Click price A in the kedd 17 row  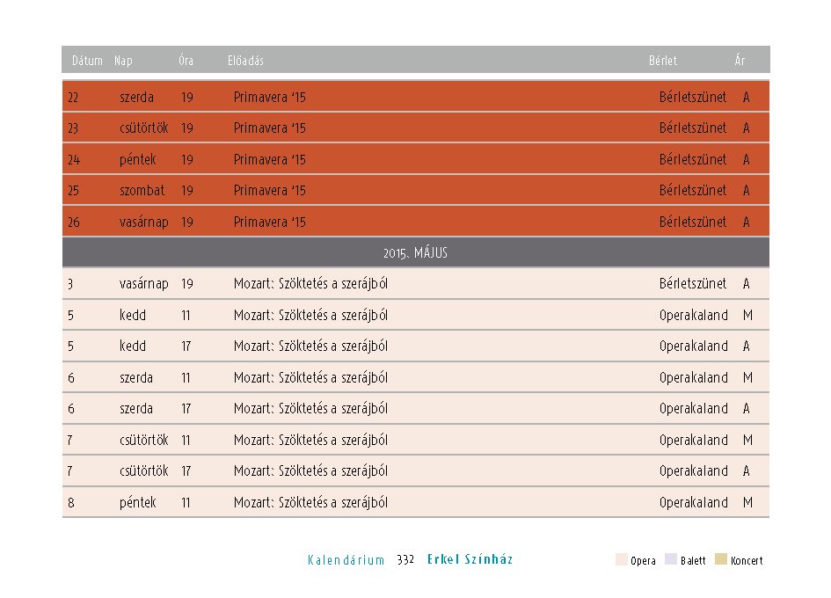click(747, 346)
